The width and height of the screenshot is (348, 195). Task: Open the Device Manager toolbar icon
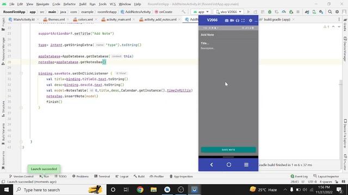[x=314, y=12]
